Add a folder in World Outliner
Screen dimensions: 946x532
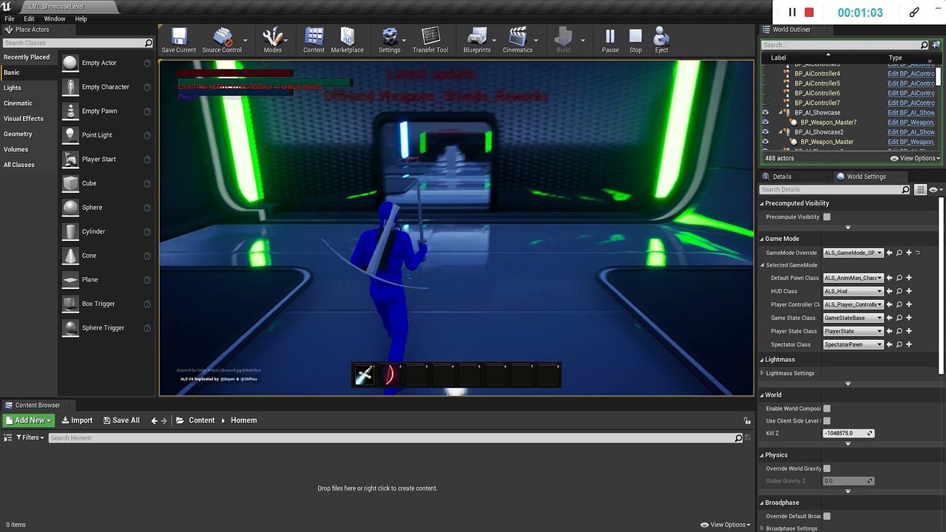point(937,45)
